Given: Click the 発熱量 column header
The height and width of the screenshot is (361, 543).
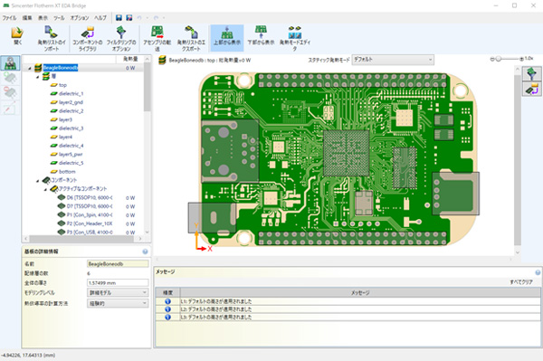Looking at the screenshot, I should (130, 59).
